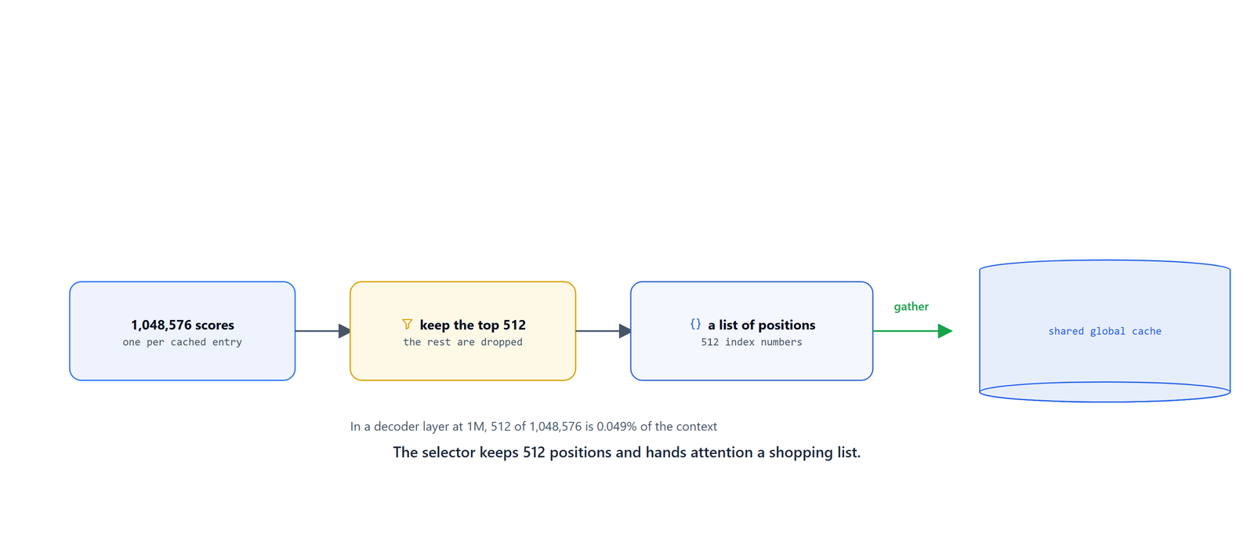Click the arrowhead entering the yellow box

[x=344, y=331]
